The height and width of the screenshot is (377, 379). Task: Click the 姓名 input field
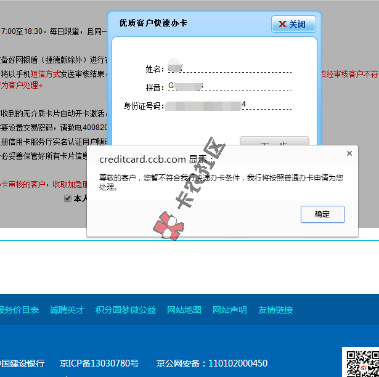[230, 67]
